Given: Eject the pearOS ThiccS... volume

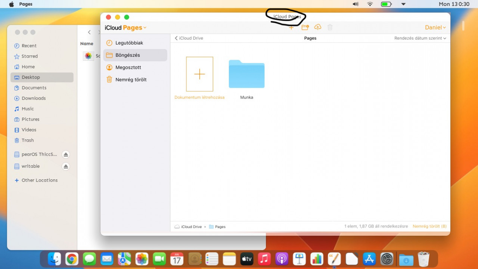Looking at the screenshot, I should point(66,154).
